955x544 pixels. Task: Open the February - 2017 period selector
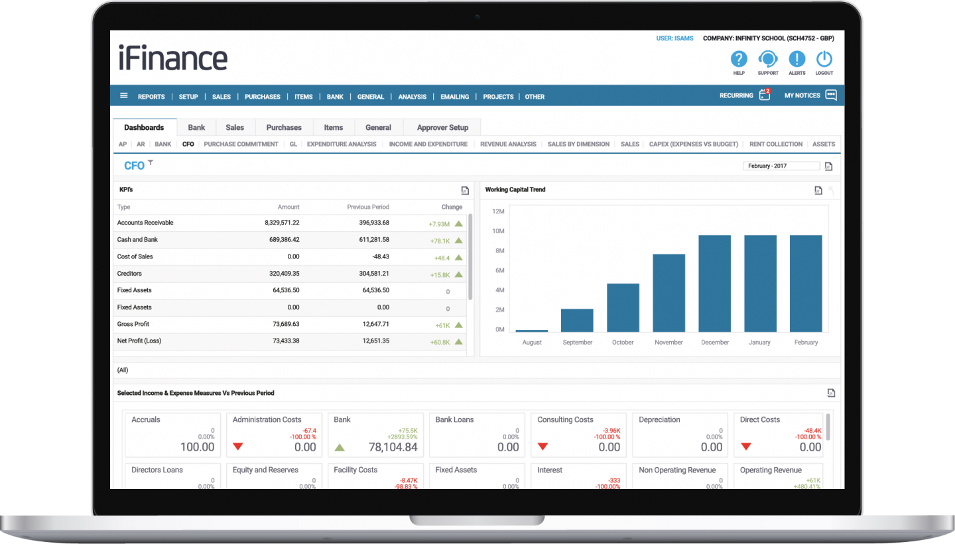781,166
